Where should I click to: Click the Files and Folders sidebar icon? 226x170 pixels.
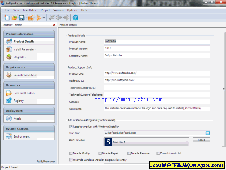click(x=9, y=93)
